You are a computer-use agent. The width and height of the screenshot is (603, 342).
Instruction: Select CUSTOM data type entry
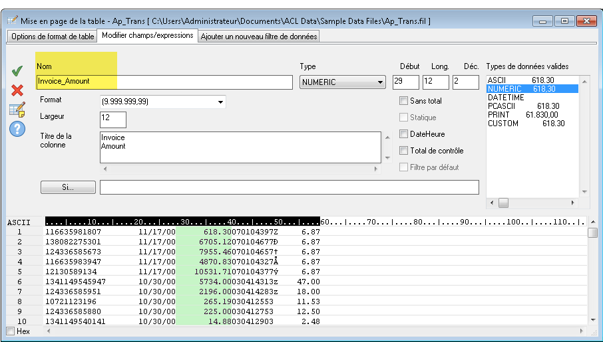(x=503, y=124)
